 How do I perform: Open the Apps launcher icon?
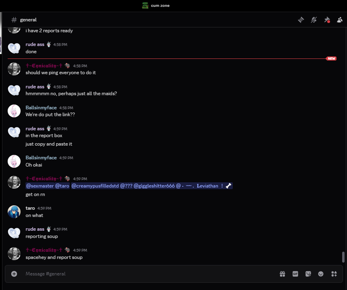click(334, 274)
